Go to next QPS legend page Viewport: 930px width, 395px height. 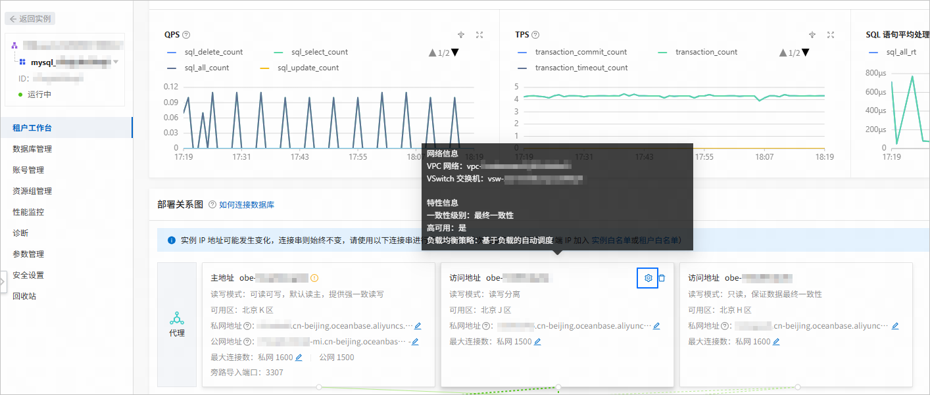point(454,53)
